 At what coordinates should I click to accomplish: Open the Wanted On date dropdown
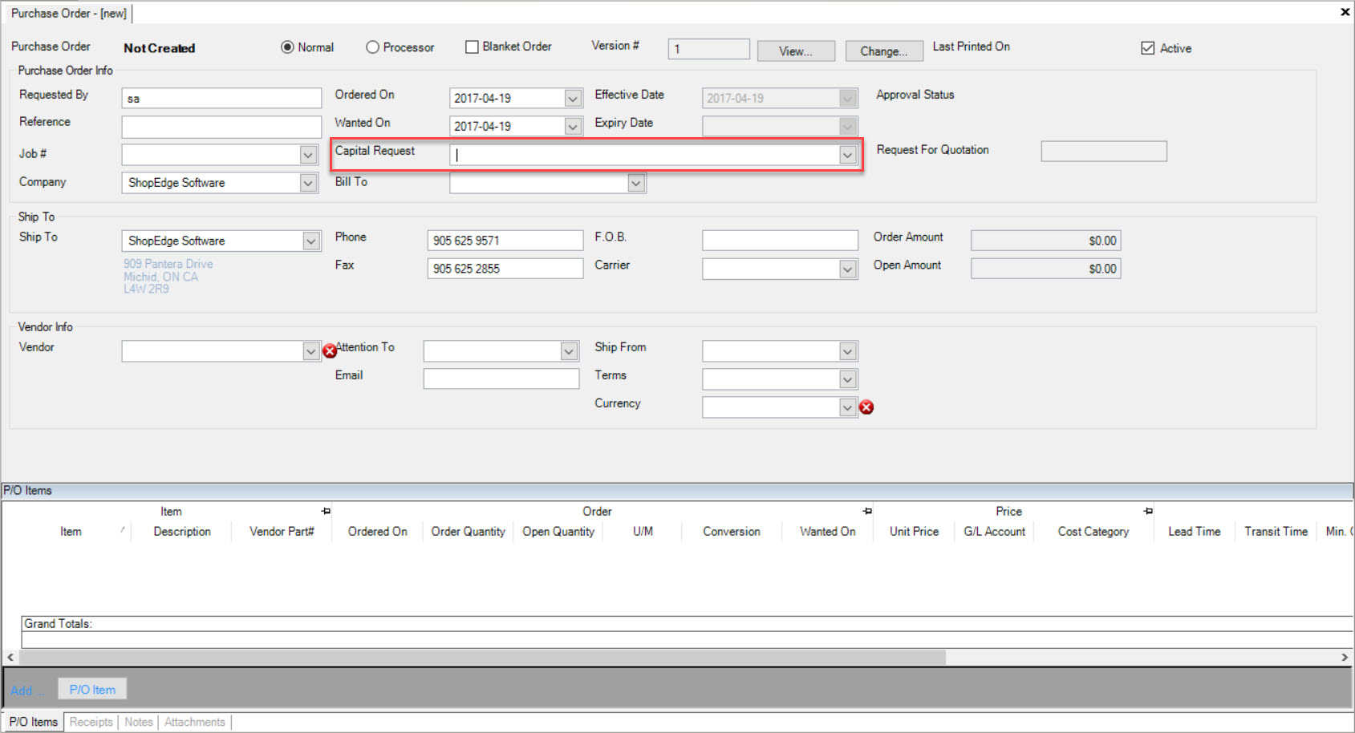(573, 127)
